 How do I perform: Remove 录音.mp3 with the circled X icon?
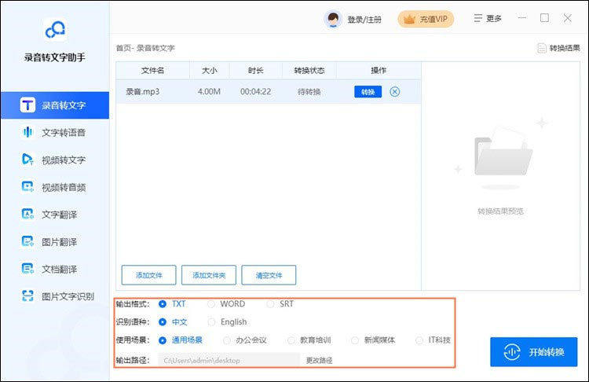[394, 92]
